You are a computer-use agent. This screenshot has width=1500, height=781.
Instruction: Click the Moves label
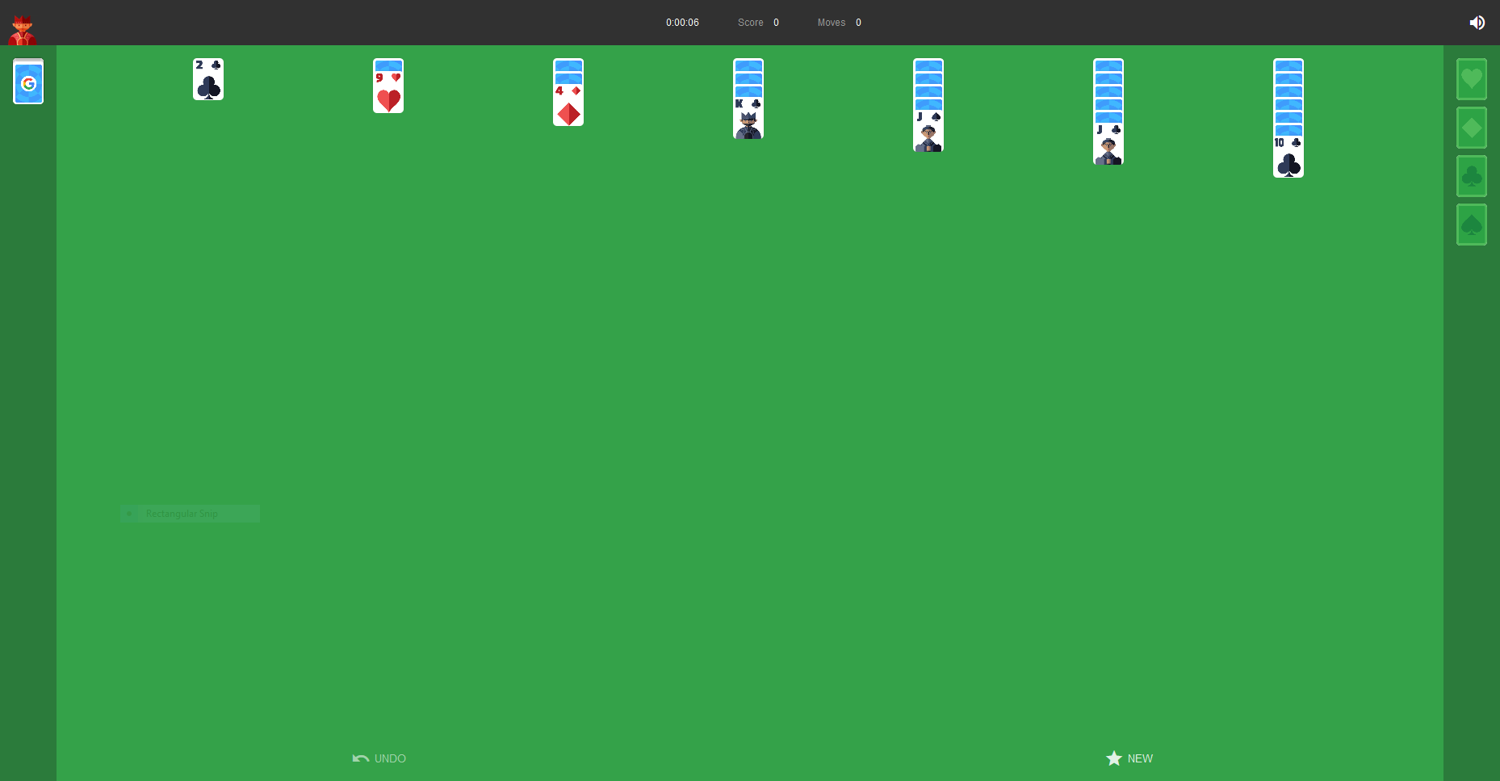(x=832, y=23)
